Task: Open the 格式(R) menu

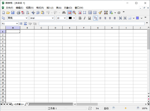Action: [x=40, y=8]
